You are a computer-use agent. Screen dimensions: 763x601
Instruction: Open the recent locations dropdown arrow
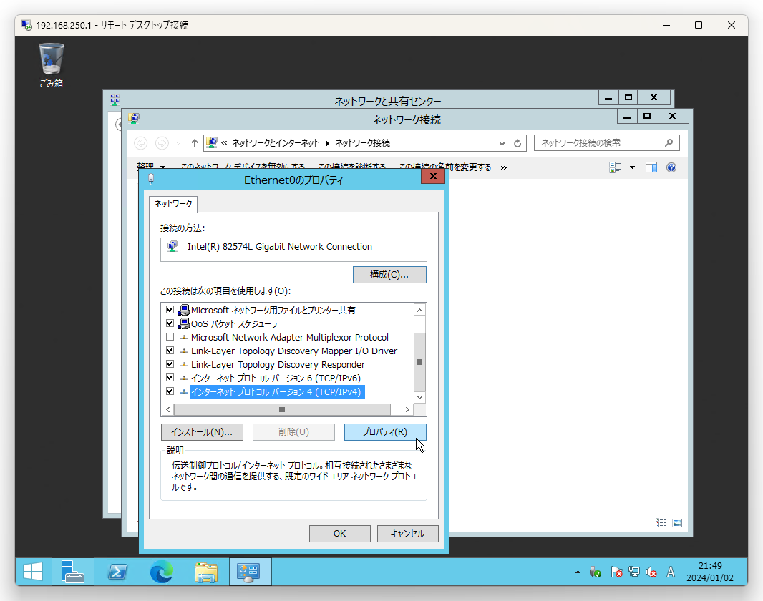[179, 143]
